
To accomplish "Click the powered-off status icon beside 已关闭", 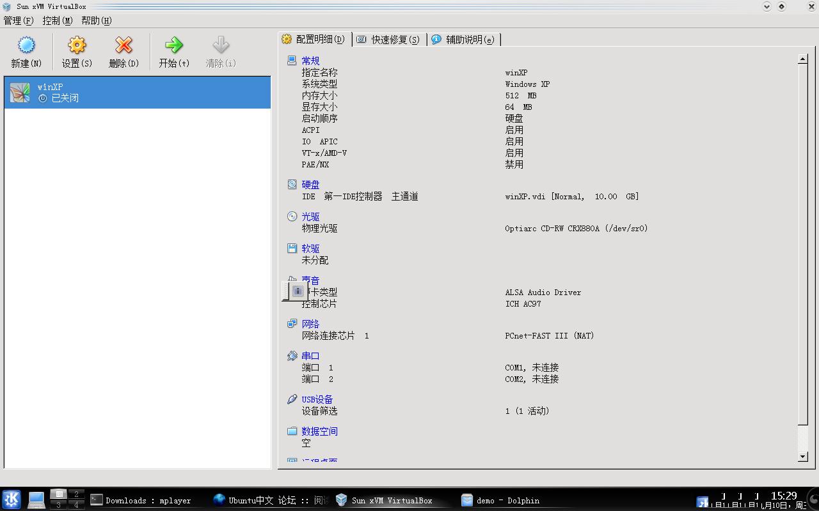I will pos(43,98).
